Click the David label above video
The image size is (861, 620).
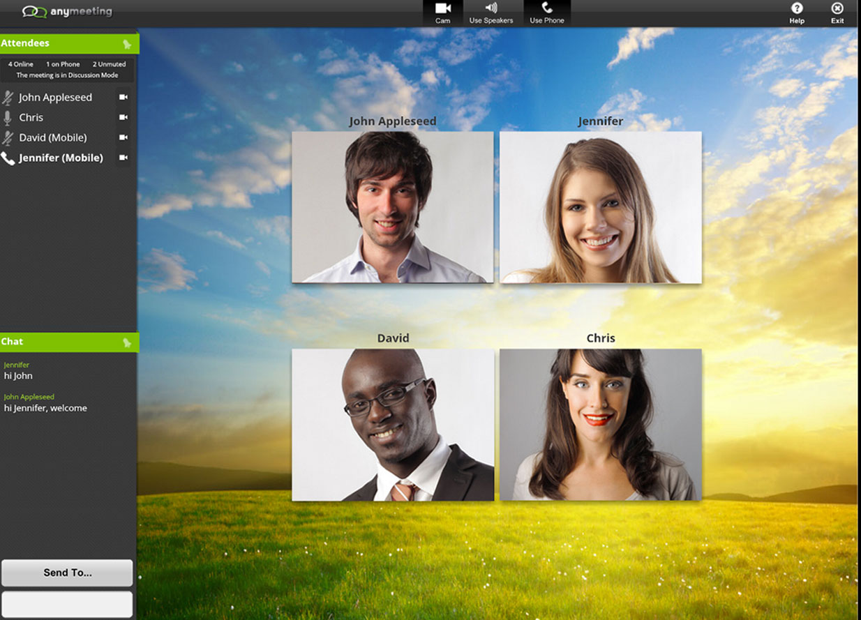[x=393, y=338]
